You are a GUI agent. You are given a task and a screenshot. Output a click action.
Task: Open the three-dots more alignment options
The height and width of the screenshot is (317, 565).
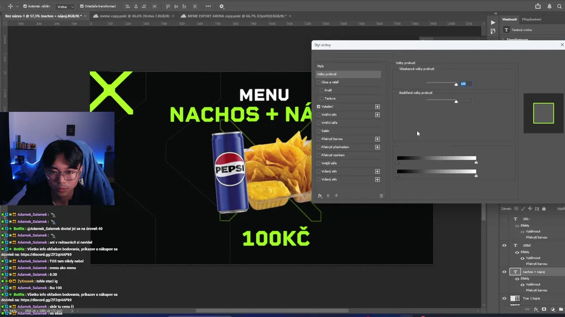[208, 6]
